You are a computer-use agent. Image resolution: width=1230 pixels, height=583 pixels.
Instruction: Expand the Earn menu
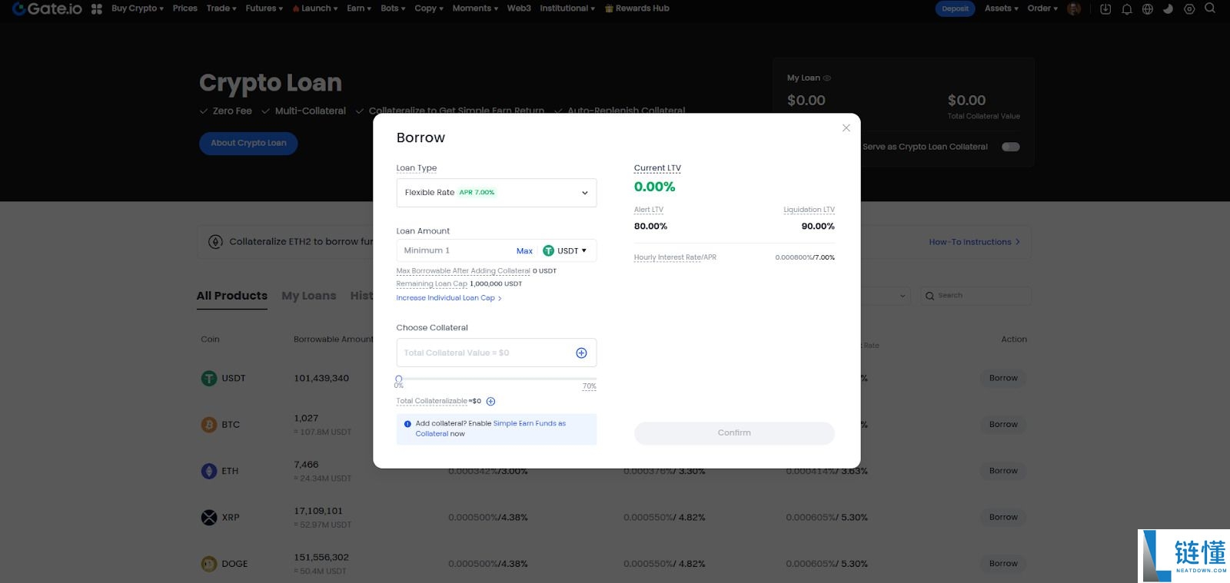359,8
